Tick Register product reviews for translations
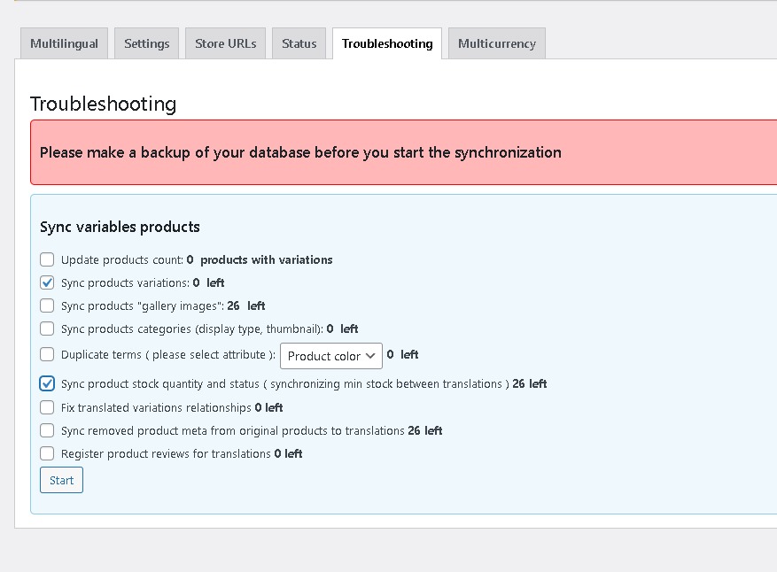Viewport: 777px width, 572px height. click(x=47, y=454)
